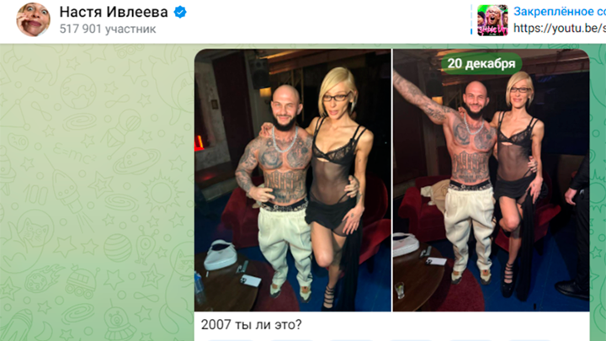
Task: Open the left photo of the album
Action: point(293,180)
